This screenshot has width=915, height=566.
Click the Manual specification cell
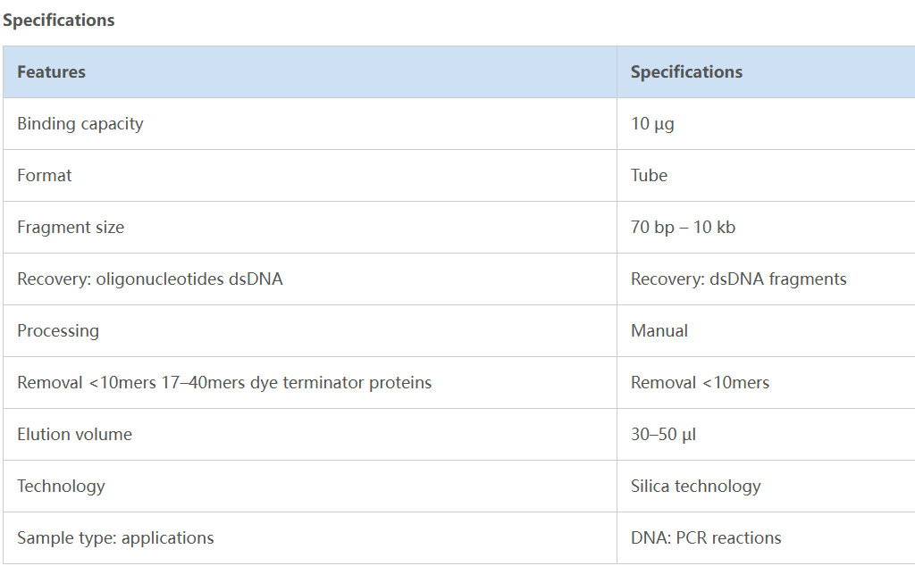click(659, 331)
